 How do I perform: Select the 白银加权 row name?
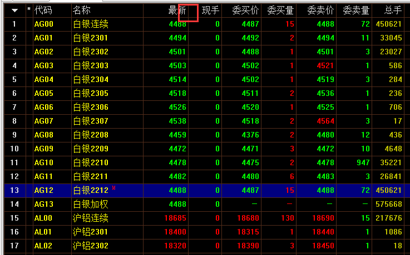point(91,204)
